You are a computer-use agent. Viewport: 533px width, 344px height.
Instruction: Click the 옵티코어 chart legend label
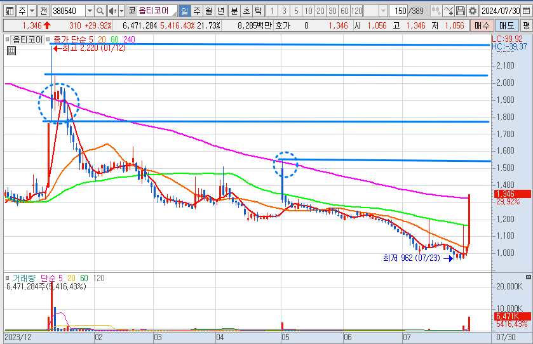point(27,40)
